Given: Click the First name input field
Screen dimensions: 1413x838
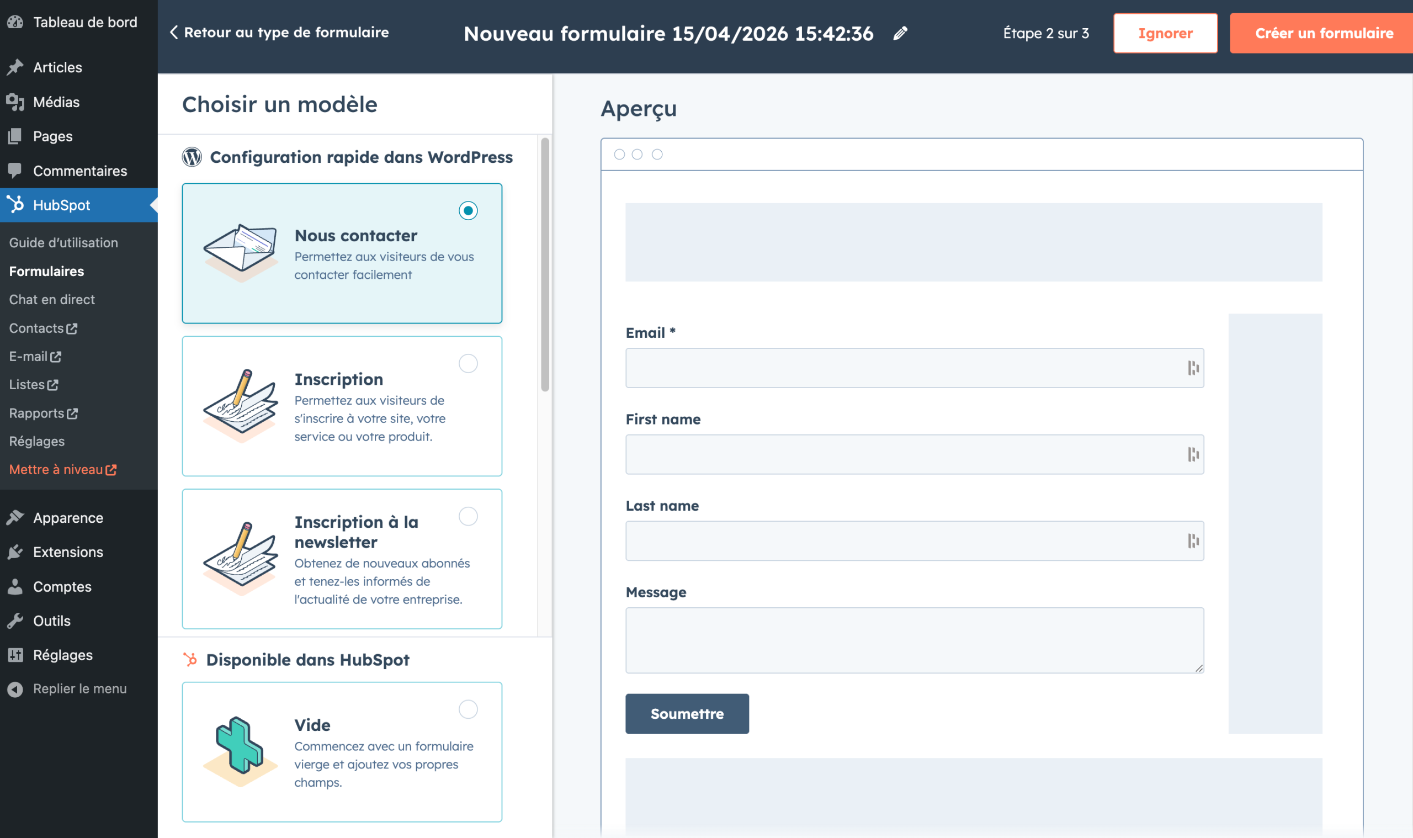Looking at the screenshot, I should (915, 454).
